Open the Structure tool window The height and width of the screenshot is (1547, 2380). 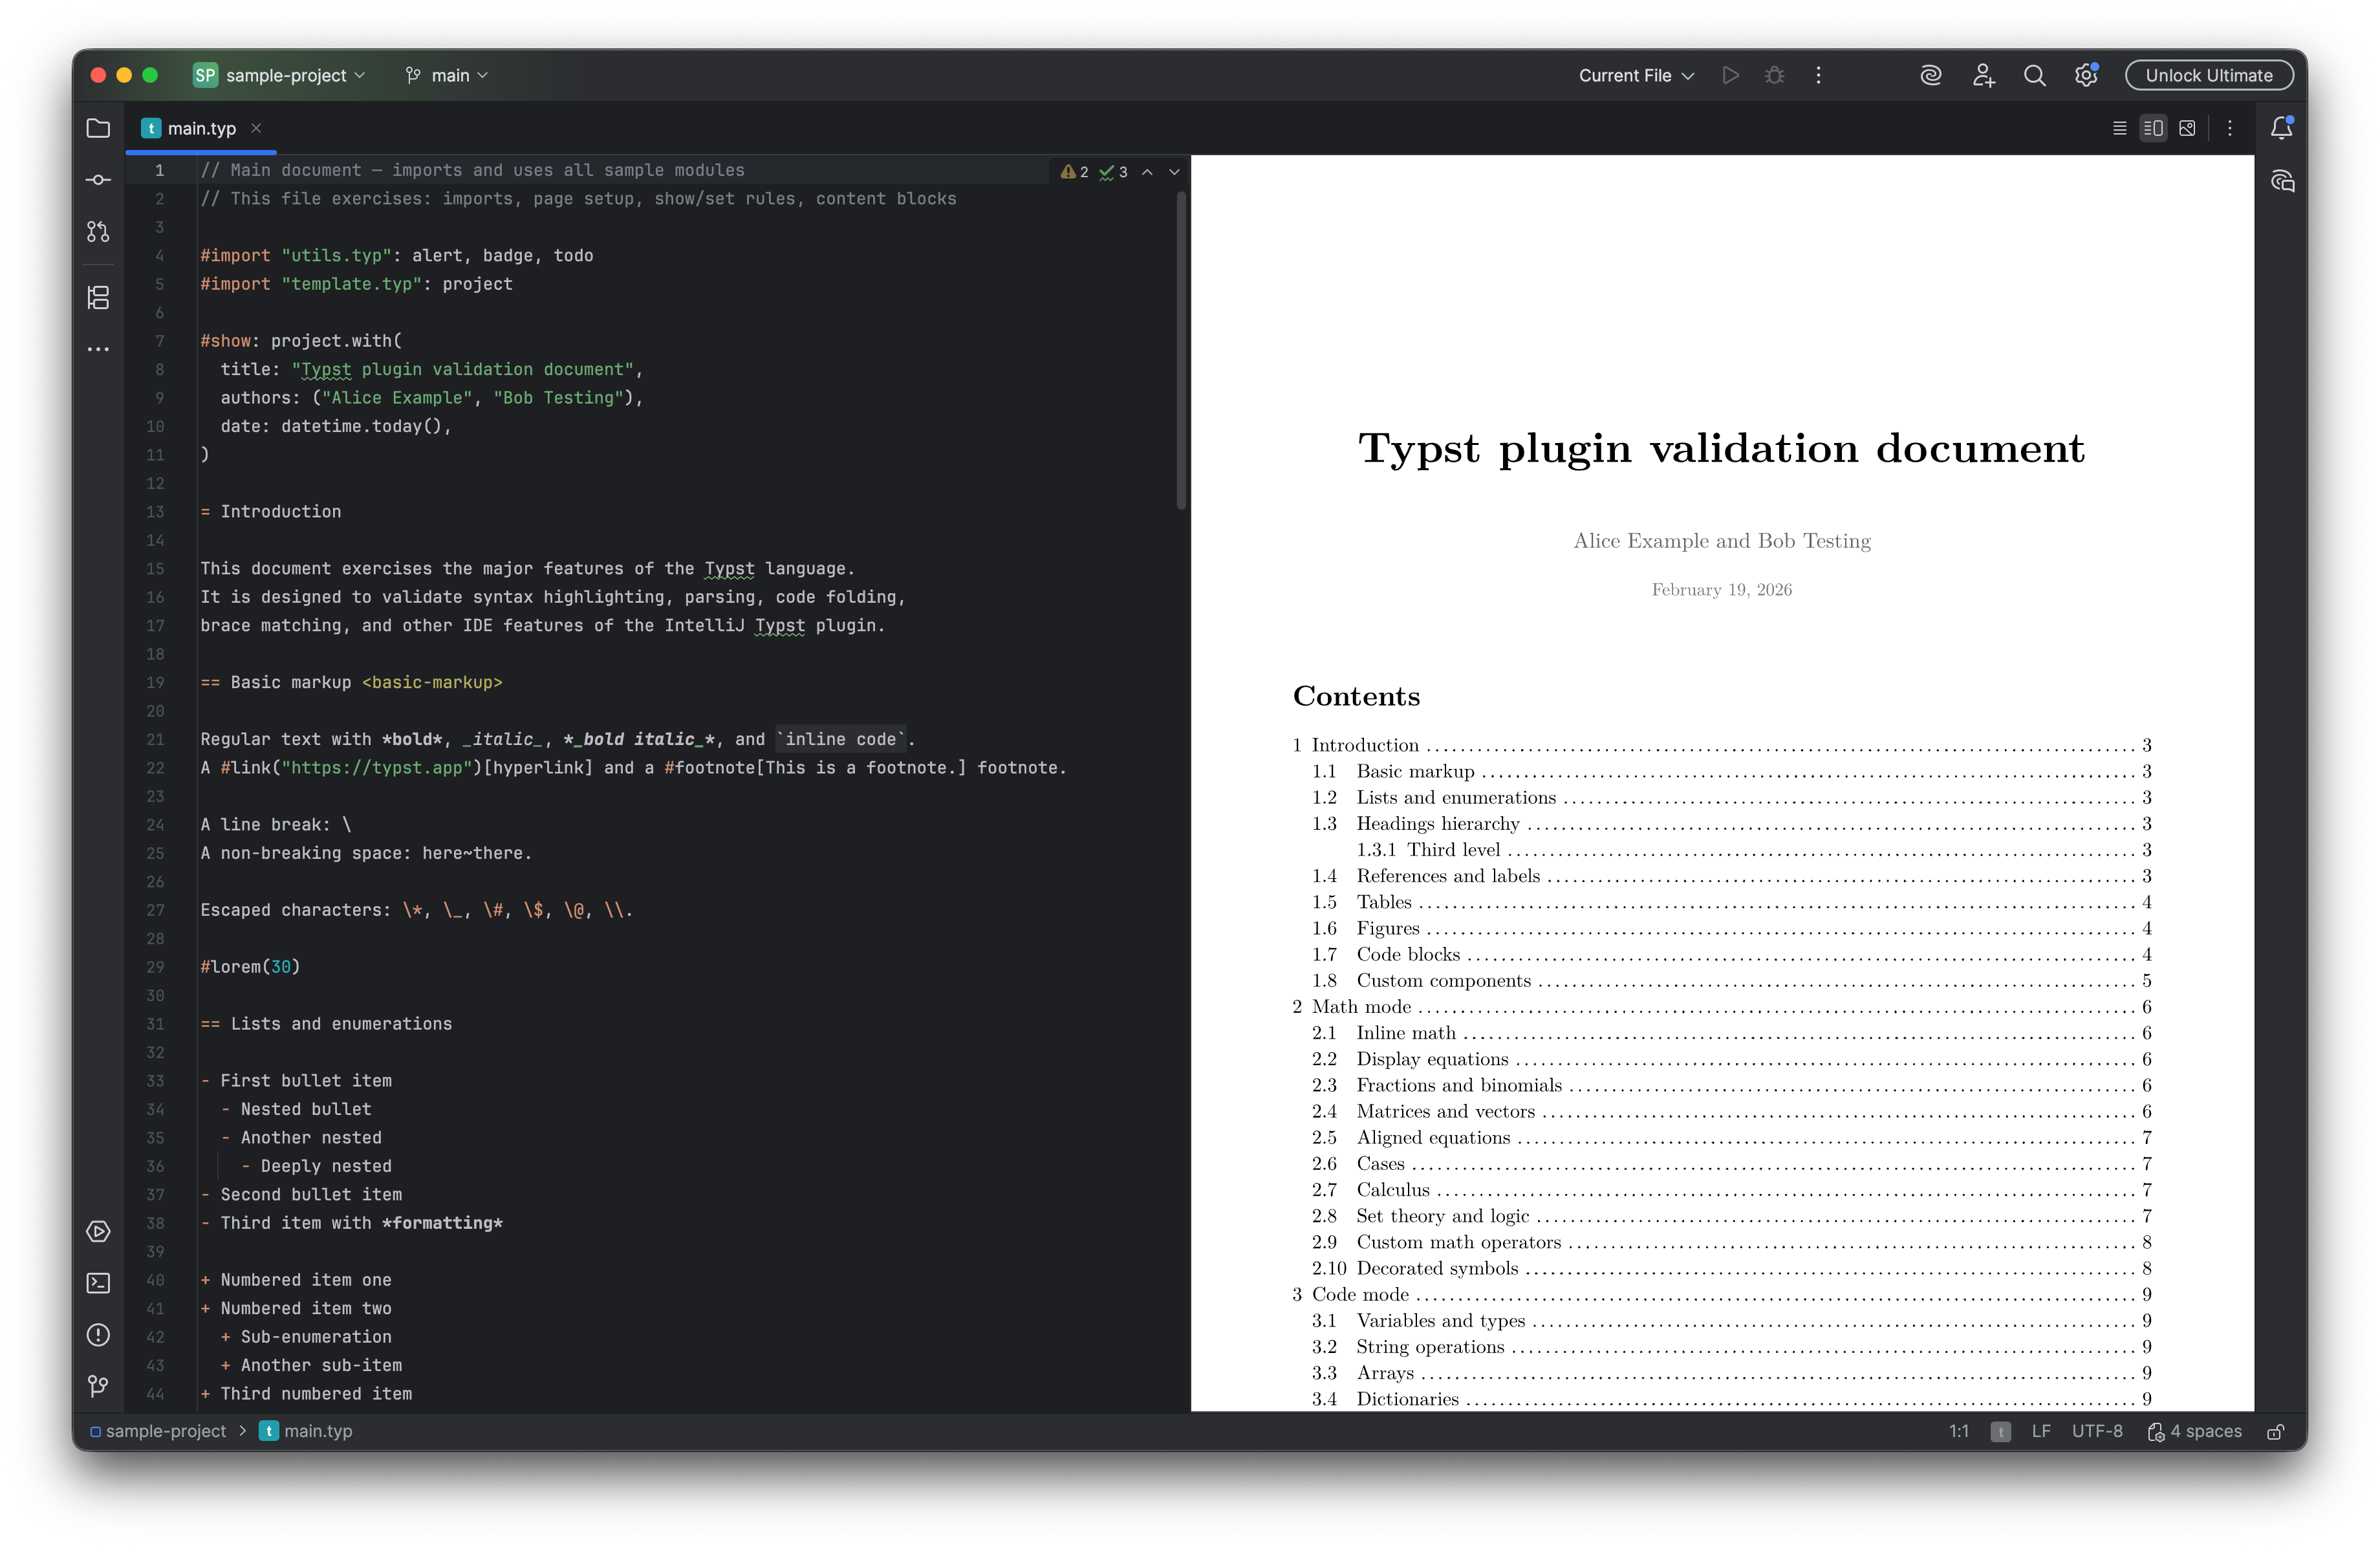tap(98, 297)
